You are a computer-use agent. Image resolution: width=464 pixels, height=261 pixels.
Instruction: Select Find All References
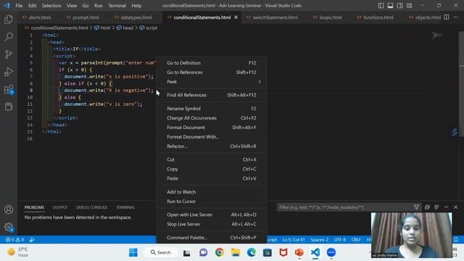tap(212, 95)
